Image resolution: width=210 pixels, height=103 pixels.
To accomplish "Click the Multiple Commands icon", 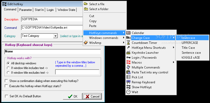I will tap(128, 67).
